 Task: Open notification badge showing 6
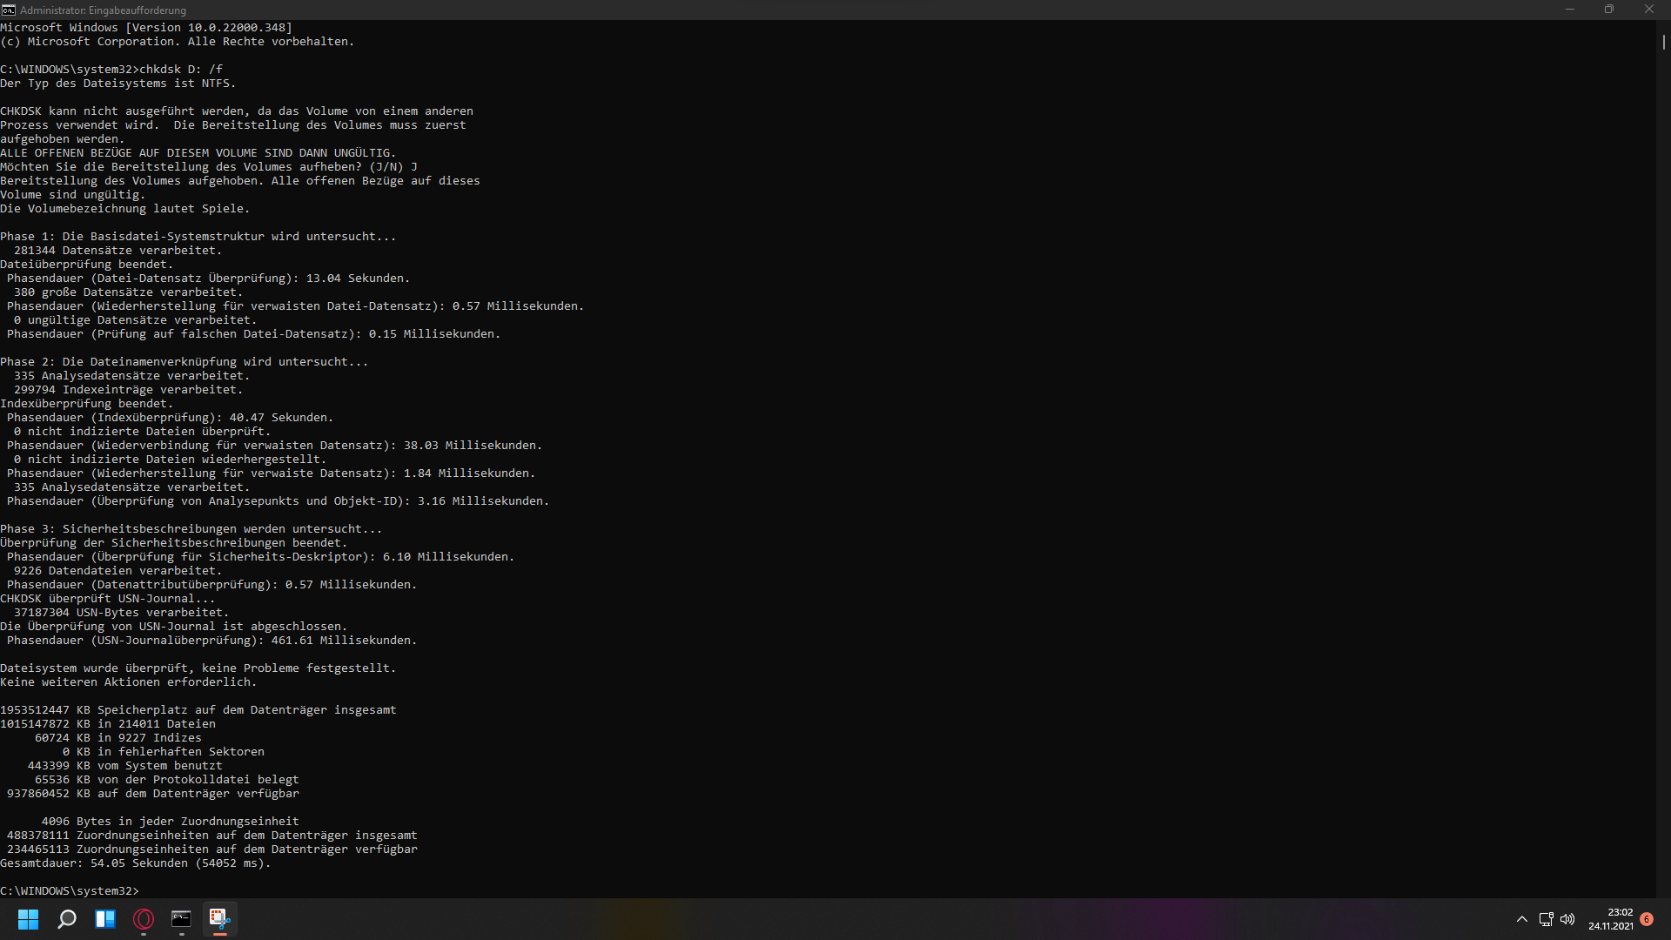click(1647, 919)
